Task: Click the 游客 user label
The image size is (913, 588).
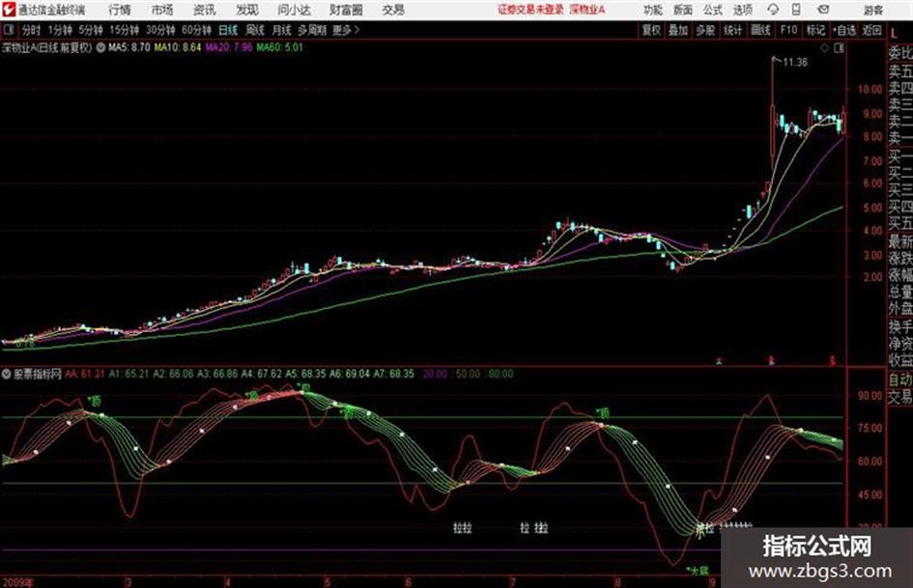Action: 873,10
